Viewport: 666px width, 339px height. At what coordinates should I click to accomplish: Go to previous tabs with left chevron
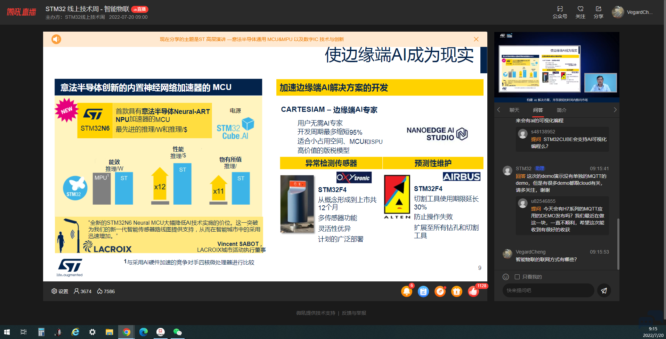[x=498, y=110]
